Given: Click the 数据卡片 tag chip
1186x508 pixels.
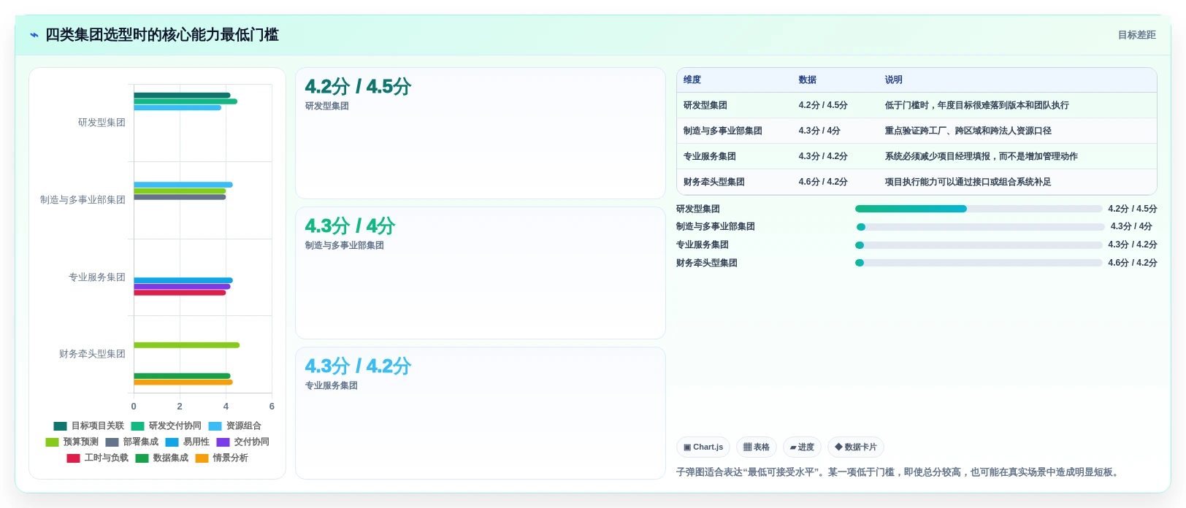Looking at the screenshot, I should click(856, 447).
